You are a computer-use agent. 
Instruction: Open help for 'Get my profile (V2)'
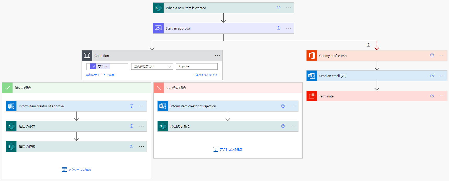pos(432,55)
